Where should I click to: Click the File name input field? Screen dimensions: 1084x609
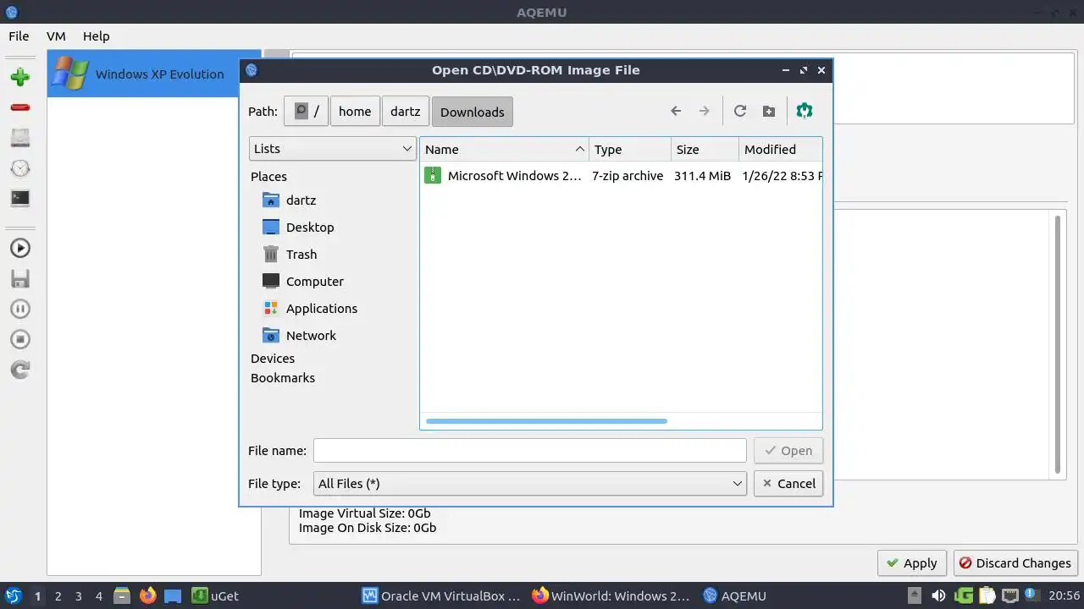(529, 451)
